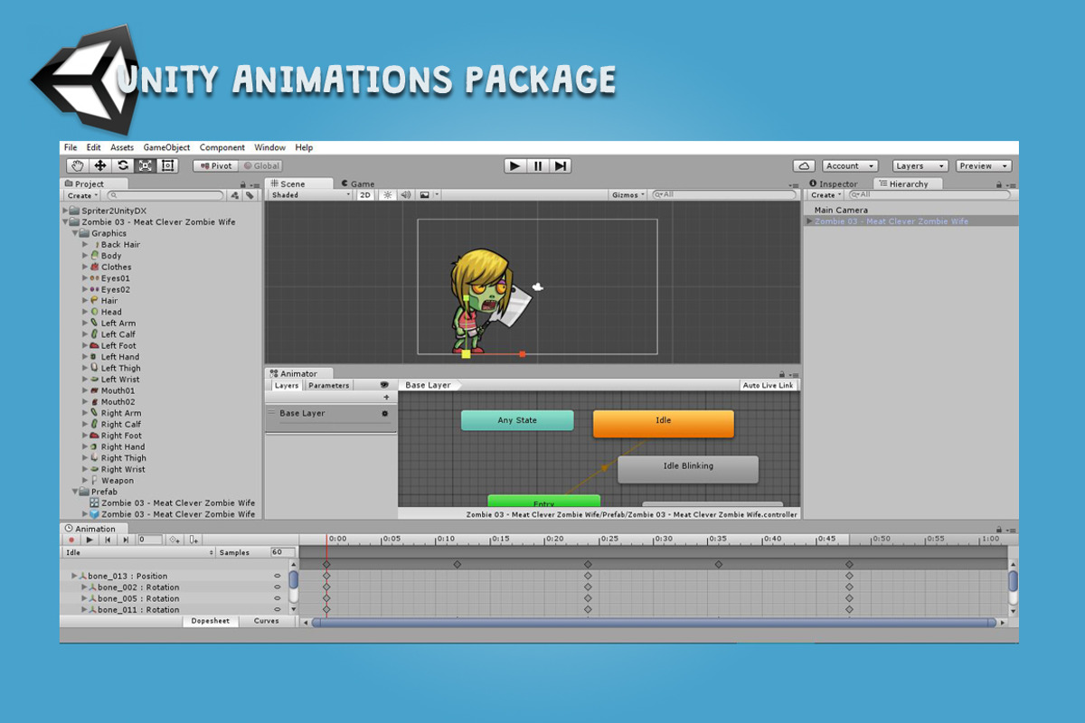The width and height of the screenshot is (1085, 723).
Task: Select the Move tool
Action: (100, 166)
